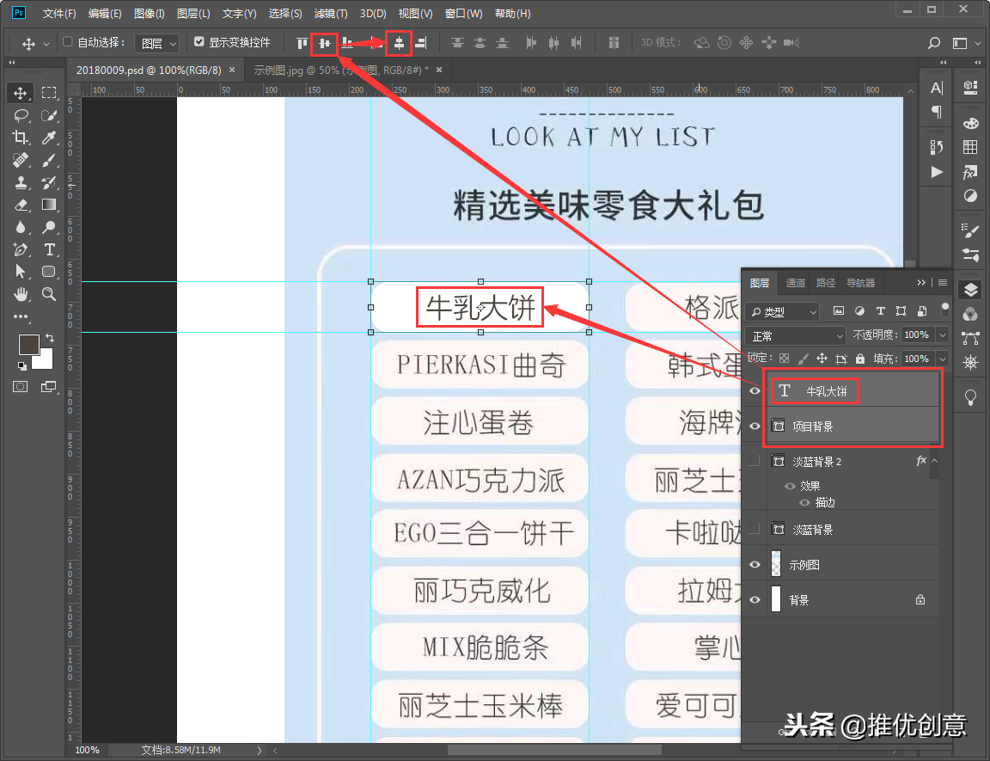Image resolution: width=990 pixels, height=761 pixels.
Task: Open the 图像(I) menu
Action: tap(149, 13)
